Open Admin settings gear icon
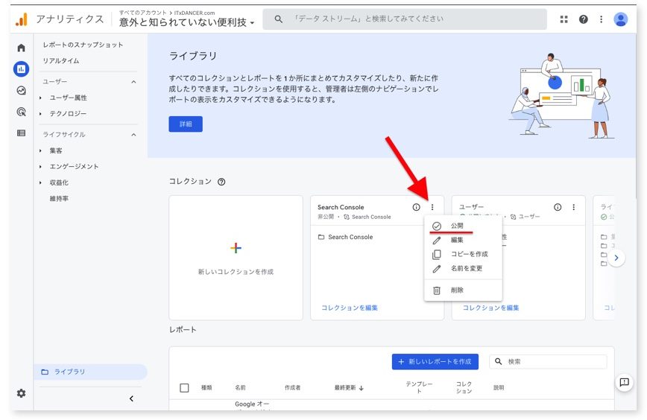 click(x=21, y=393)
